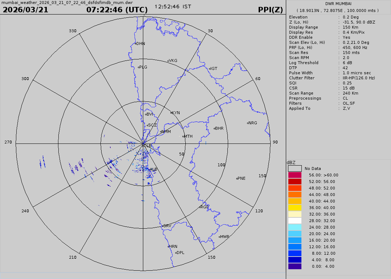The height and width of the screenshot is (279, 391).
Task: Click the PPI(Z) product label
Action: [x=270, y=10]
